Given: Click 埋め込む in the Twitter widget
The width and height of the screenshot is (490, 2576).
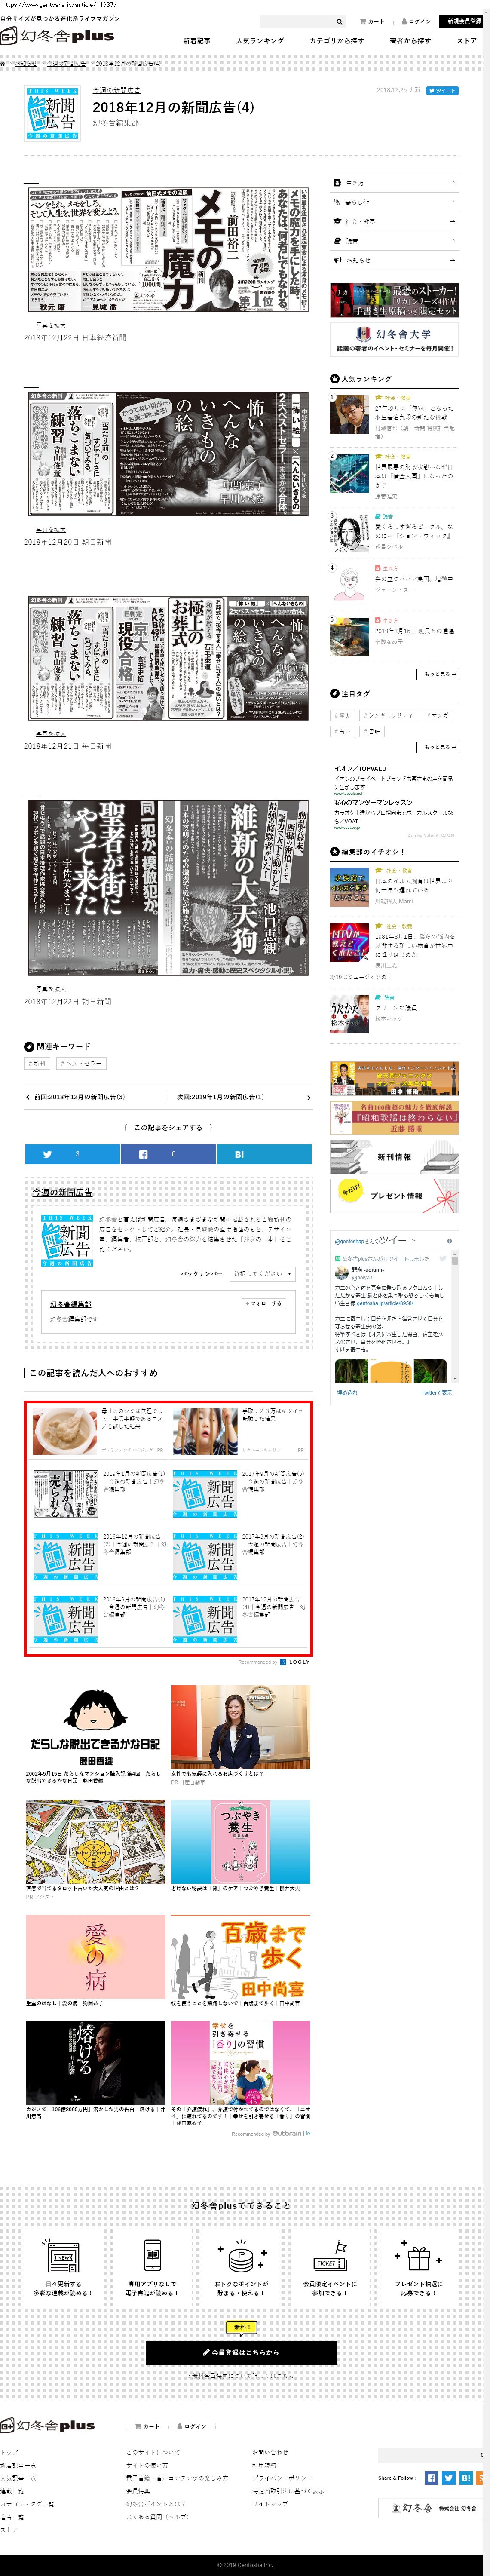Looking at the screenshot, I should [x=347, y=1392].
